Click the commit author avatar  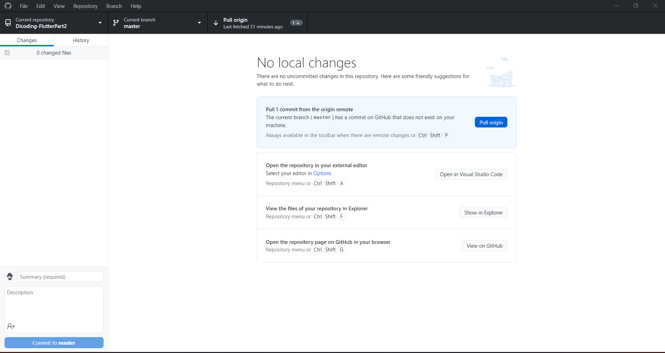[x=9, y=276]
